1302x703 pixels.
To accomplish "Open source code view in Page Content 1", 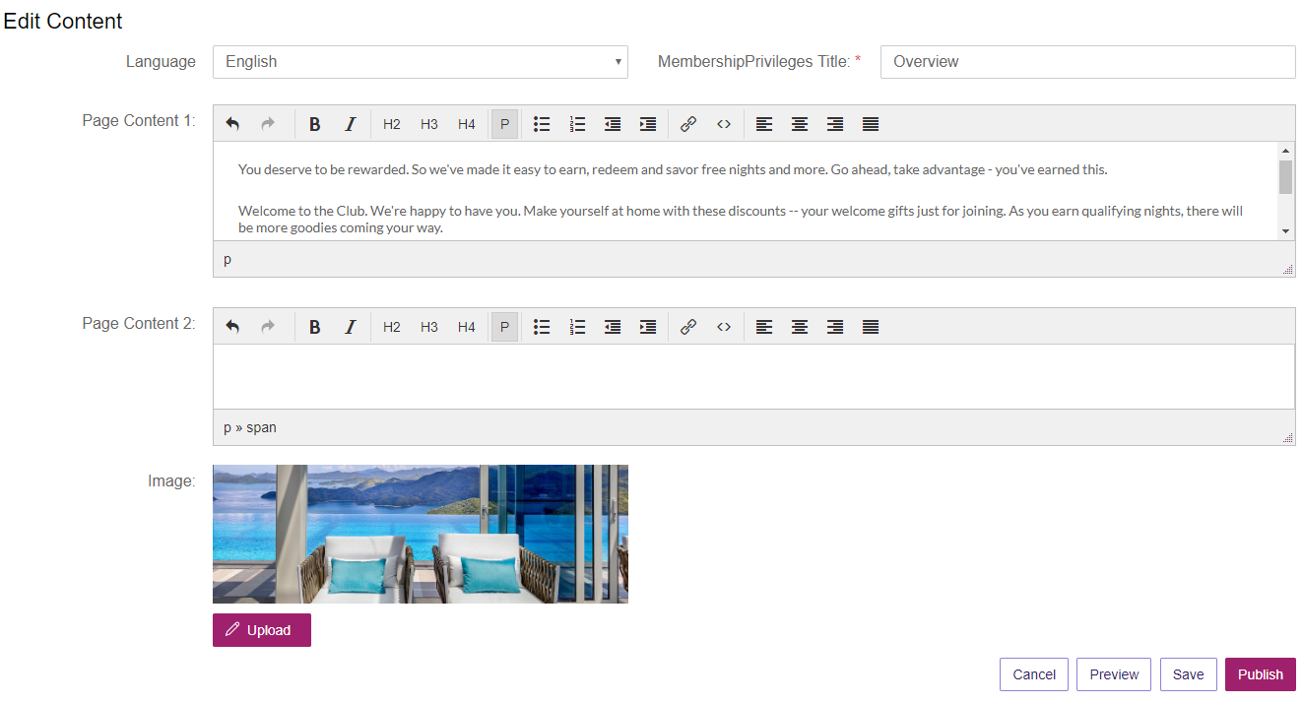I will (x=724, y=124).
